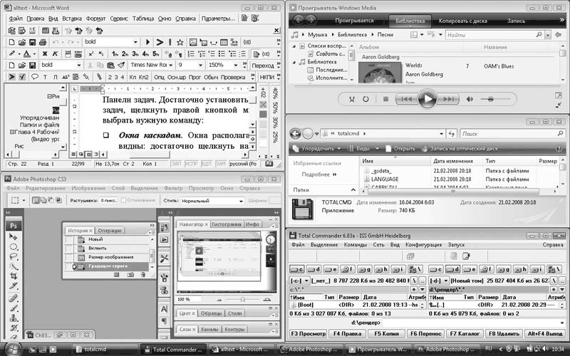The width and height of the screenshot is (570, 356).
Task: Click the Stop button in Media Player
Action: [x=385, y=100]
